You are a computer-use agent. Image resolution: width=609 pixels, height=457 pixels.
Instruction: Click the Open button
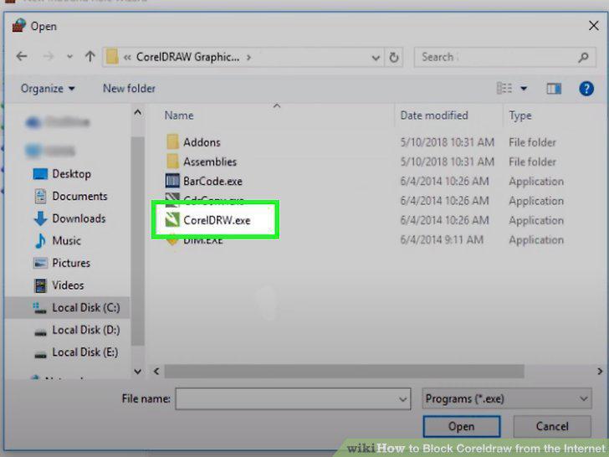(x=462, y=426)
